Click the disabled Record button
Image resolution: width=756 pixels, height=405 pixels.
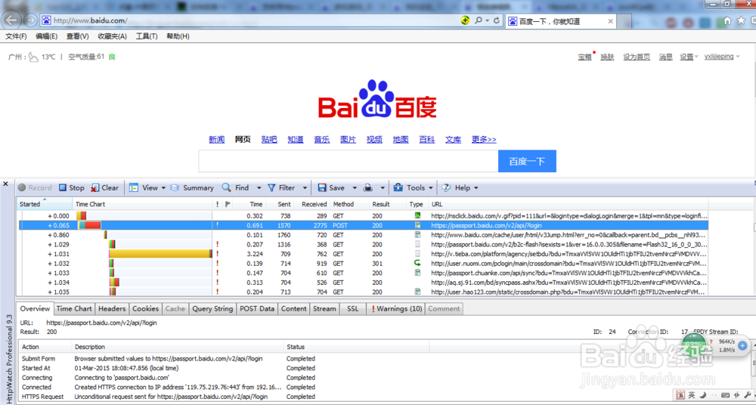[35, 187]
